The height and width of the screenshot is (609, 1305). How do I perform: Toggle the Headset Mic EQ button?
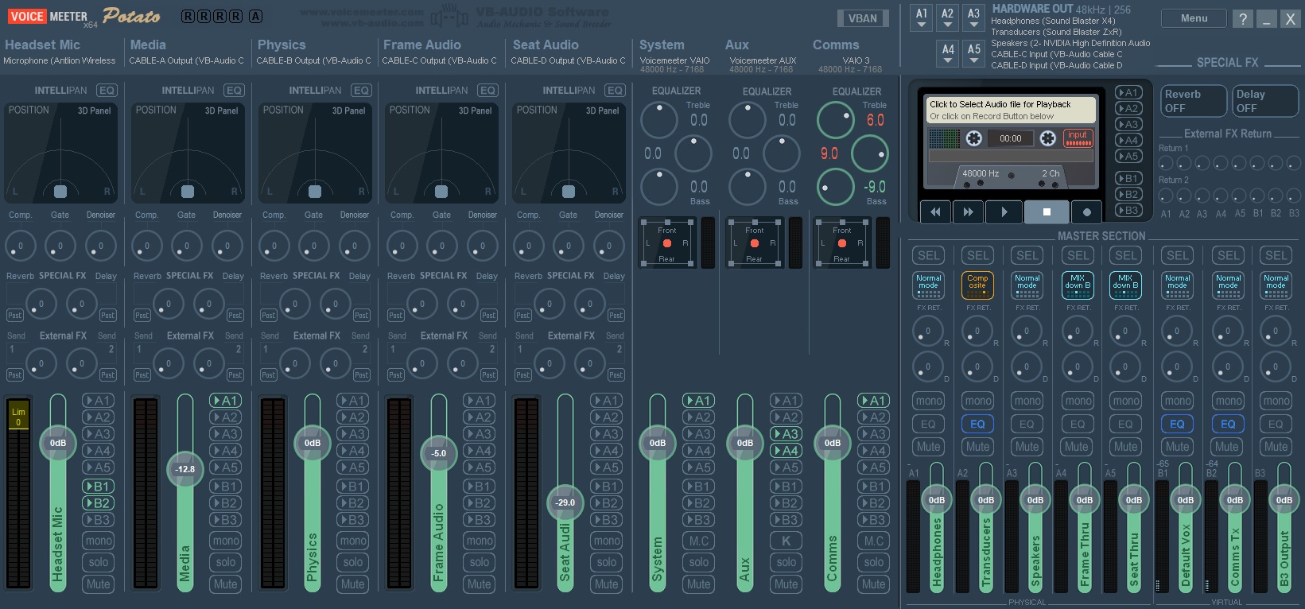tap(107, 91)
